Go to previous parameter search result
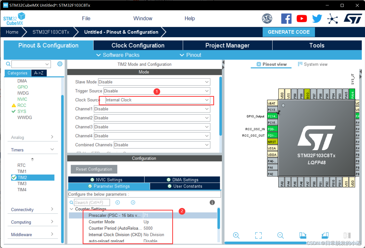Image resolution: width=365 pixels, height=248 pixels. tap(118, 203)
